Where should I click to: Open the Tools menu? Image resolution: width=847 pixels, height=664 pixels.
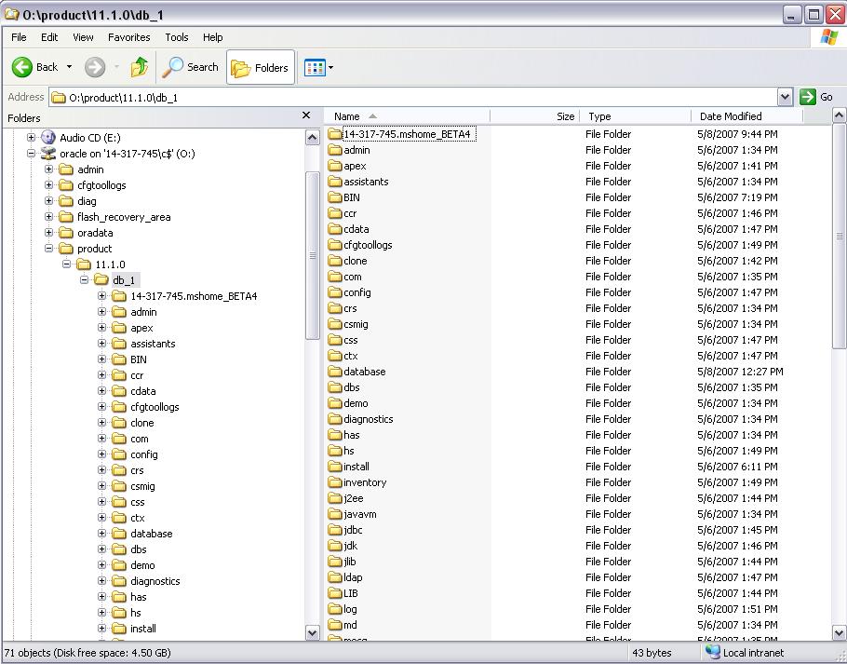coord(176,37)
